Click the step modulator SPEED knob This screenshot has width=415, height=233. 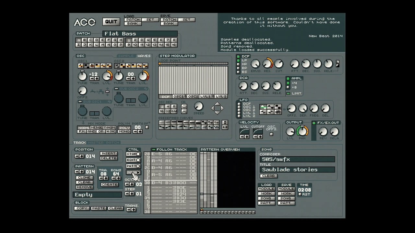point(198,106)
